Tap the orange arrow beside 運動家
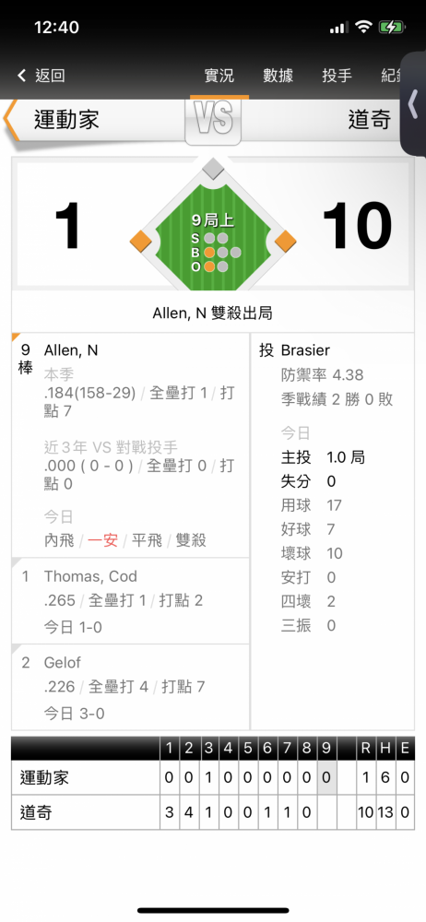Screen dimensions: 426x922 (x=10, y=121)
